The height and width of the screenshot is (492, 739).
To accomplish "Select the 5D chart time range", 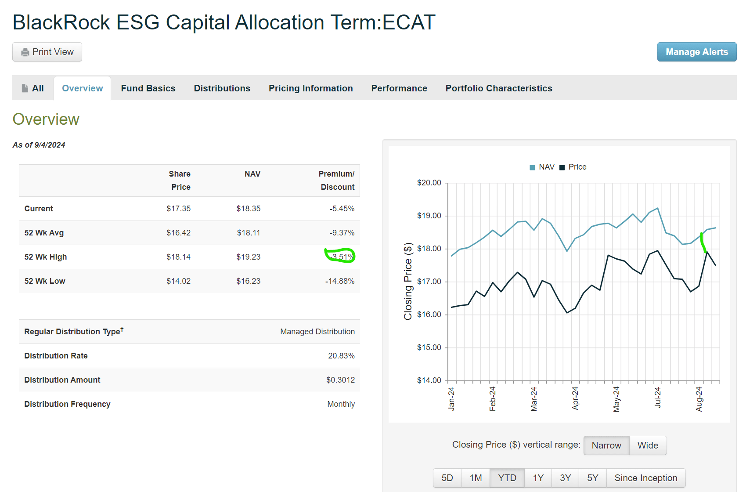I will pos(447,478).
